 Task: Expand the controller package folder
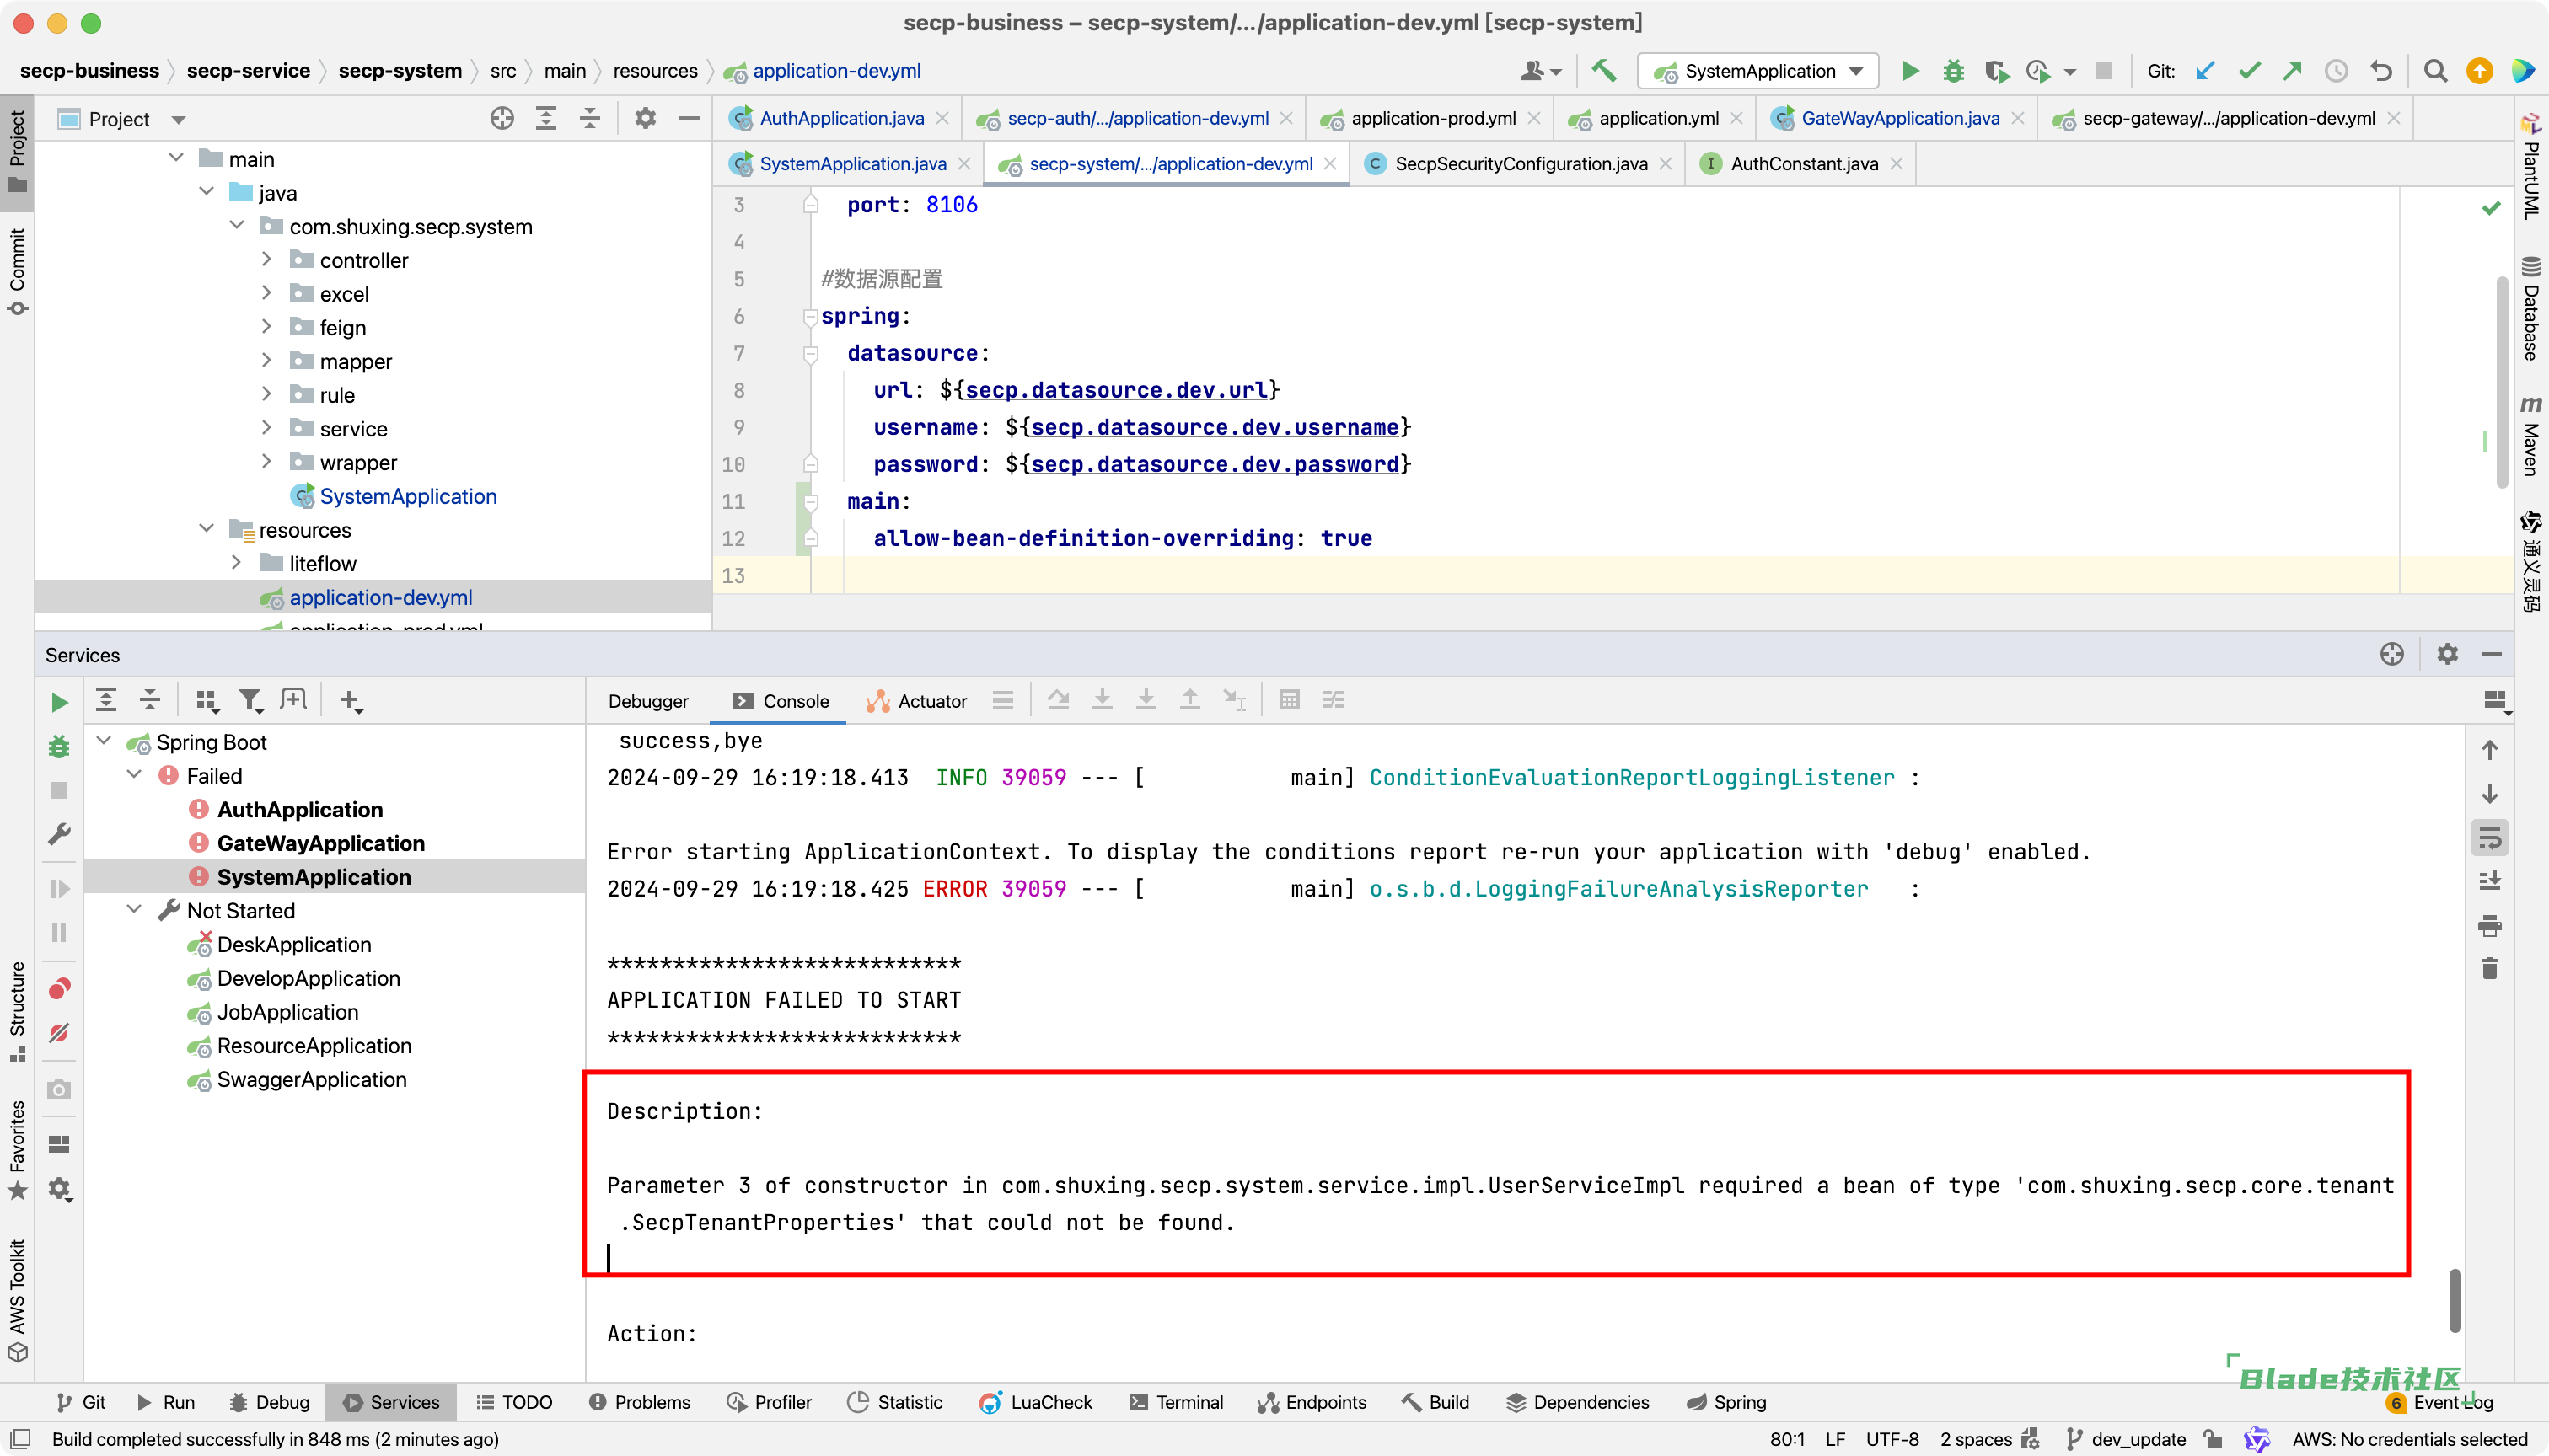tap(266, 259)
